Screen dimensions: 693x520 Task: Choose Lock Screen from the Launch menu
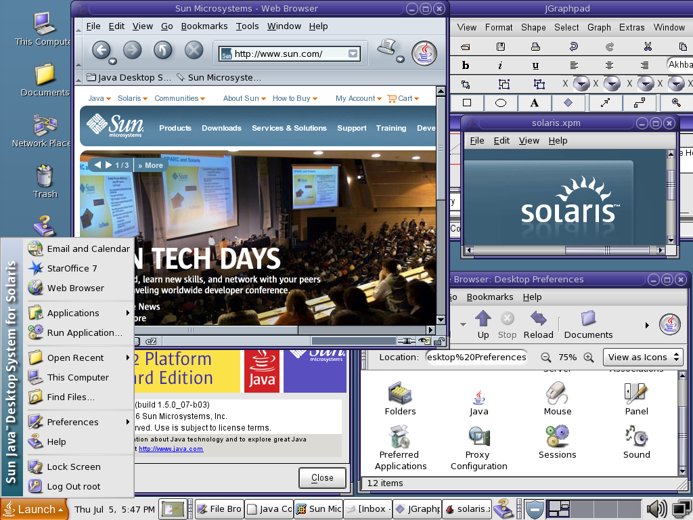point(80,467)
